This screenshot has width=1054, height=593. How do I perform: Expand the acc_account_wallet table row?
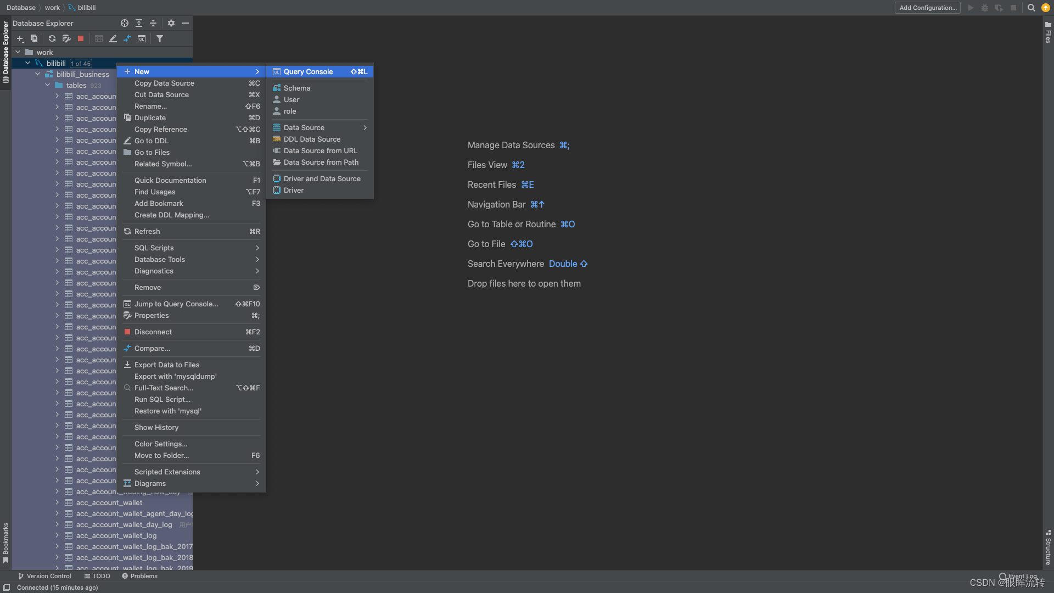coord(57,502)
